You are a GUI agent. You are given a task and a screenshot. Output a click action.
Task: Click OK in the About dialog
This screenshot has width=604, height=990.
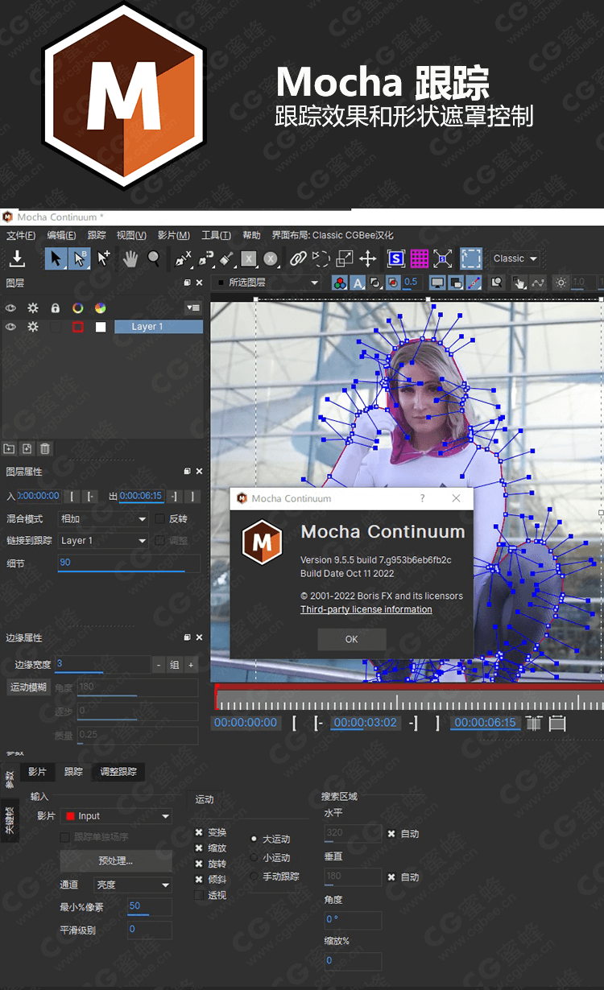(352, 639)
